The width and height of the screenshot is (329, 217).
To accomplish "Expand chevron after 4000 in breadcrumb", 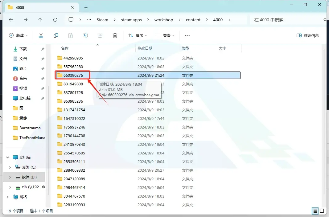I will (x=229, y=20).
